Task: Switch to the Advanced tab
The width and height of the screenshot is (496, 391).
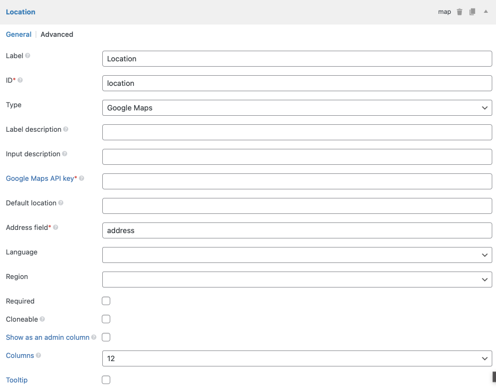Action: [x=57, y=34]
